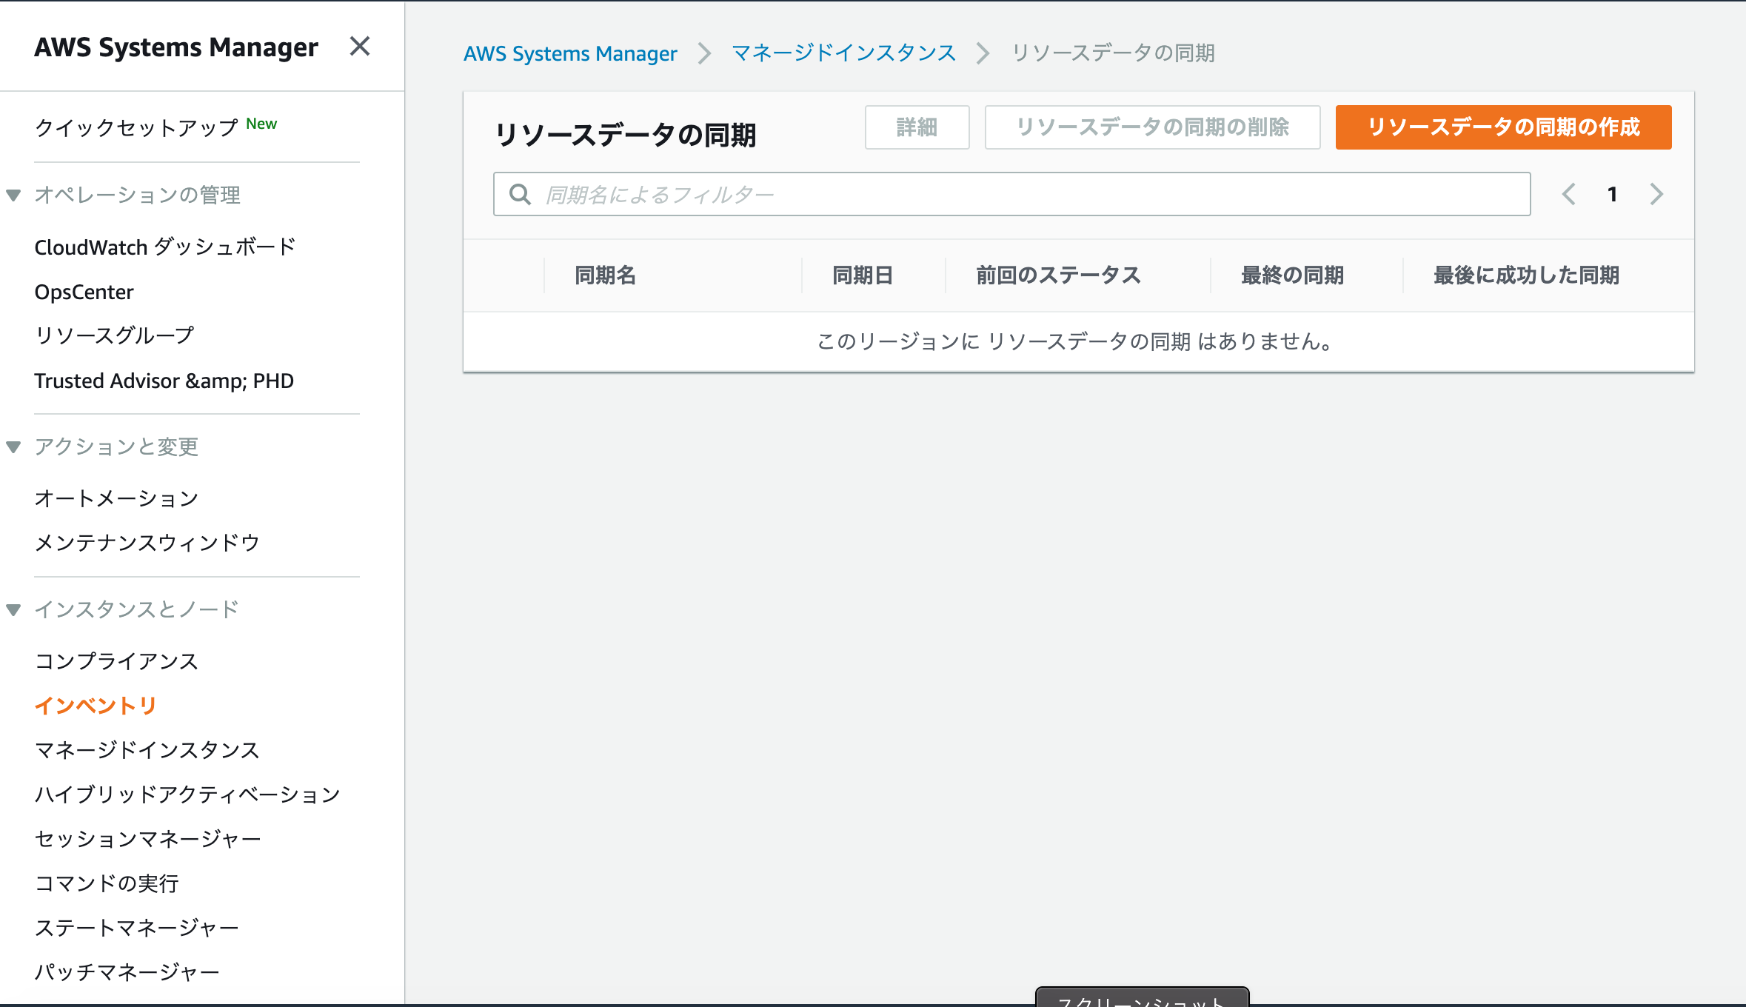Click リソースデータの同期の削除 button
The height and width of the screenshot is (1007, 1746).
1152,127
